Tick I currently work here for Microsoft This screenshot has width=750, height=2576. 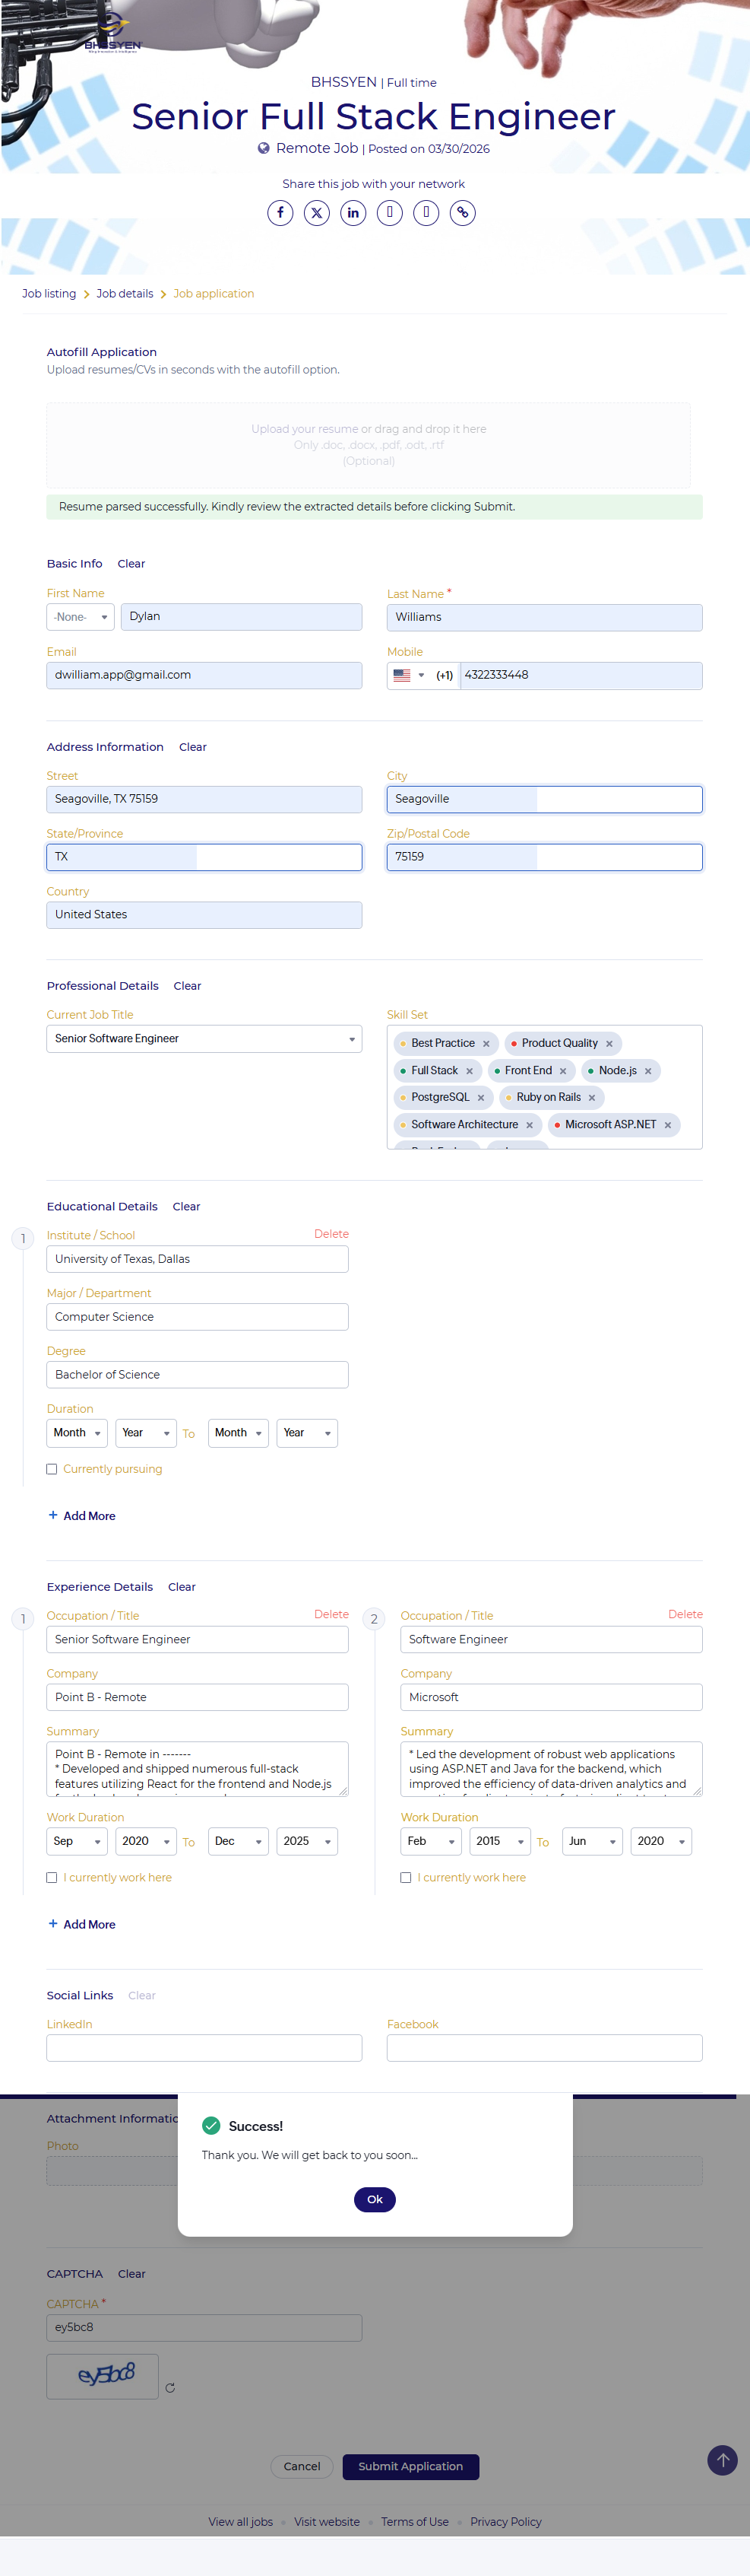(x=406, y=1877)
